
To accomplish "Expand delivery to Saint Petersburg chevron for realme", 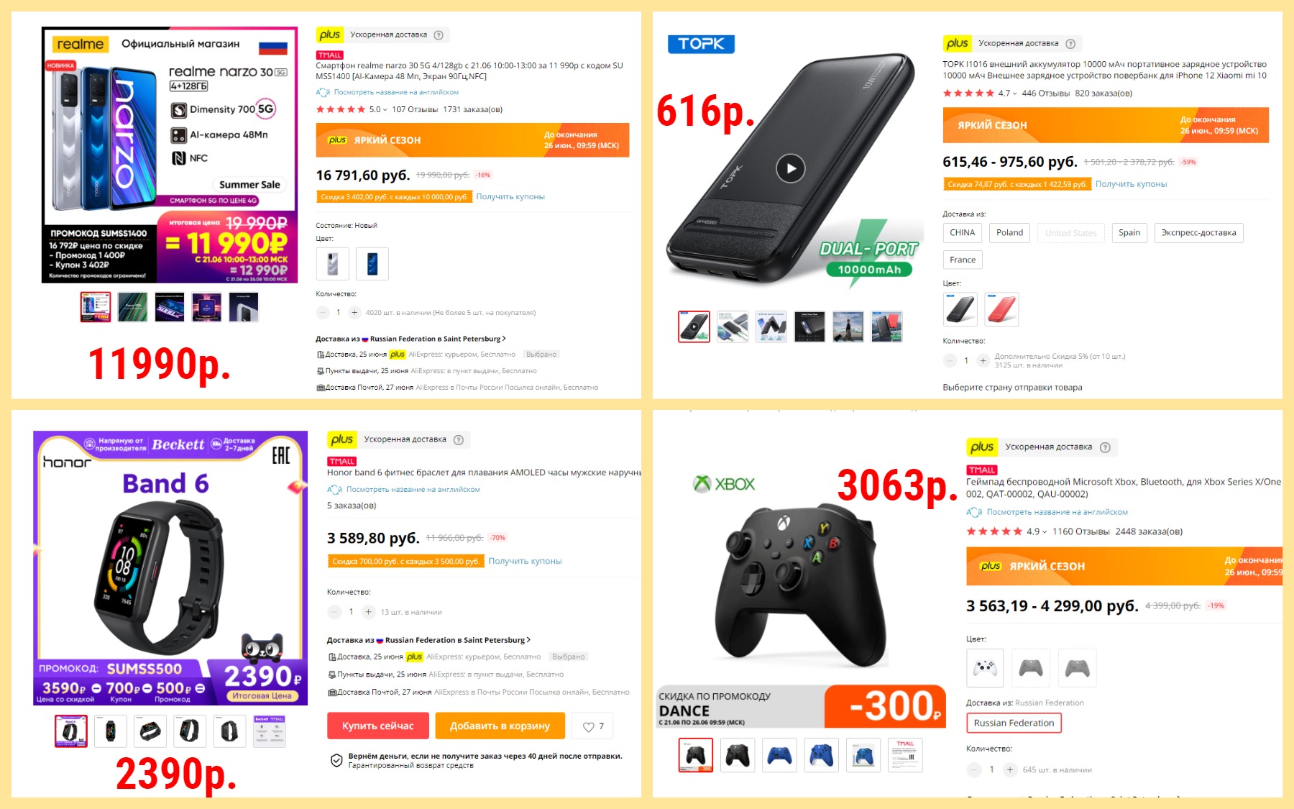I will point(504,339).
